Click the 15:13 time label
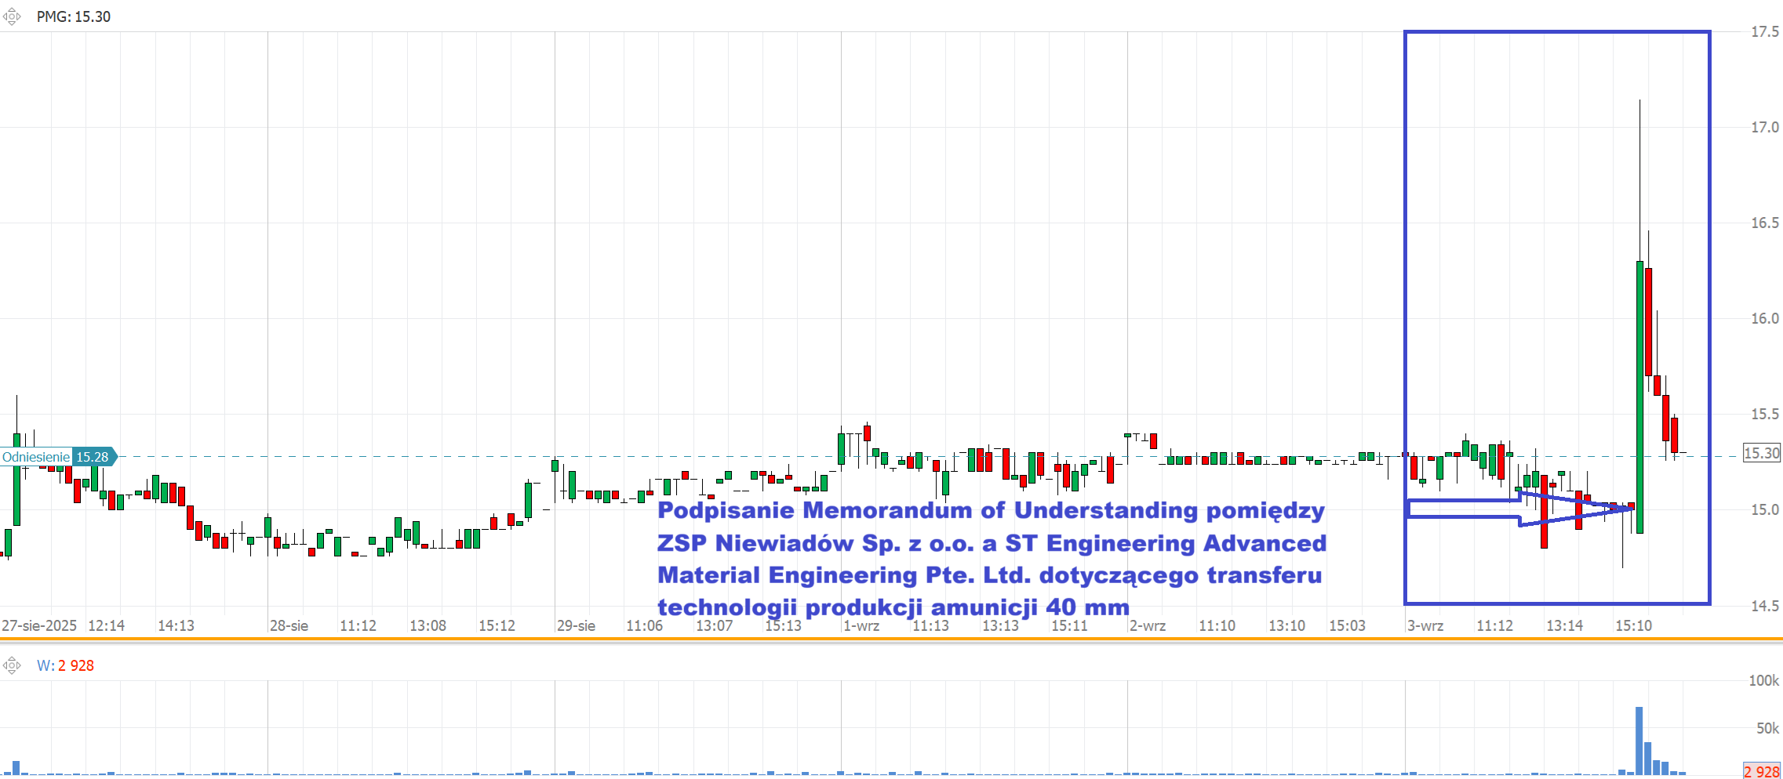The width and height of the screenshot is (1783, 779). (784, 625)
